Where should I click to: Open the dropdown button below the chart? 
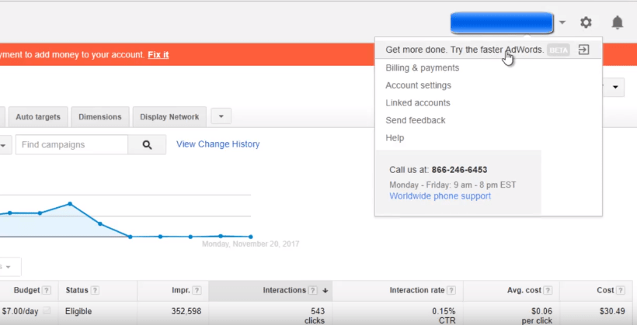(x=8, y=267)
